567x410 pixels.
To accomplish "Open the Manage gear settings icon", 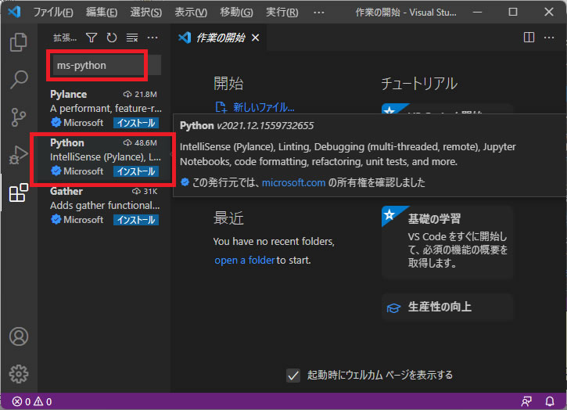I will 18,373.
